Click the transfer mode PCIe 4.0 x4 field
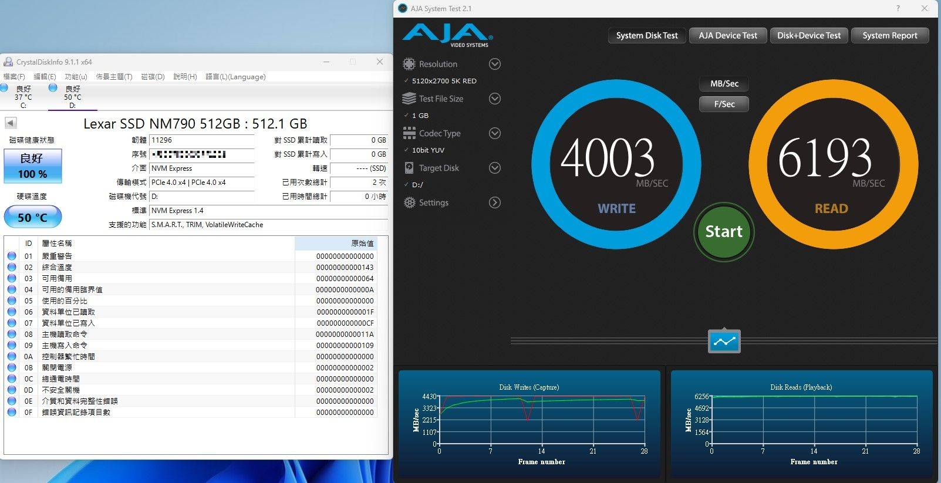The width and height of the screenshot is (941, 483). pos(201,183)
